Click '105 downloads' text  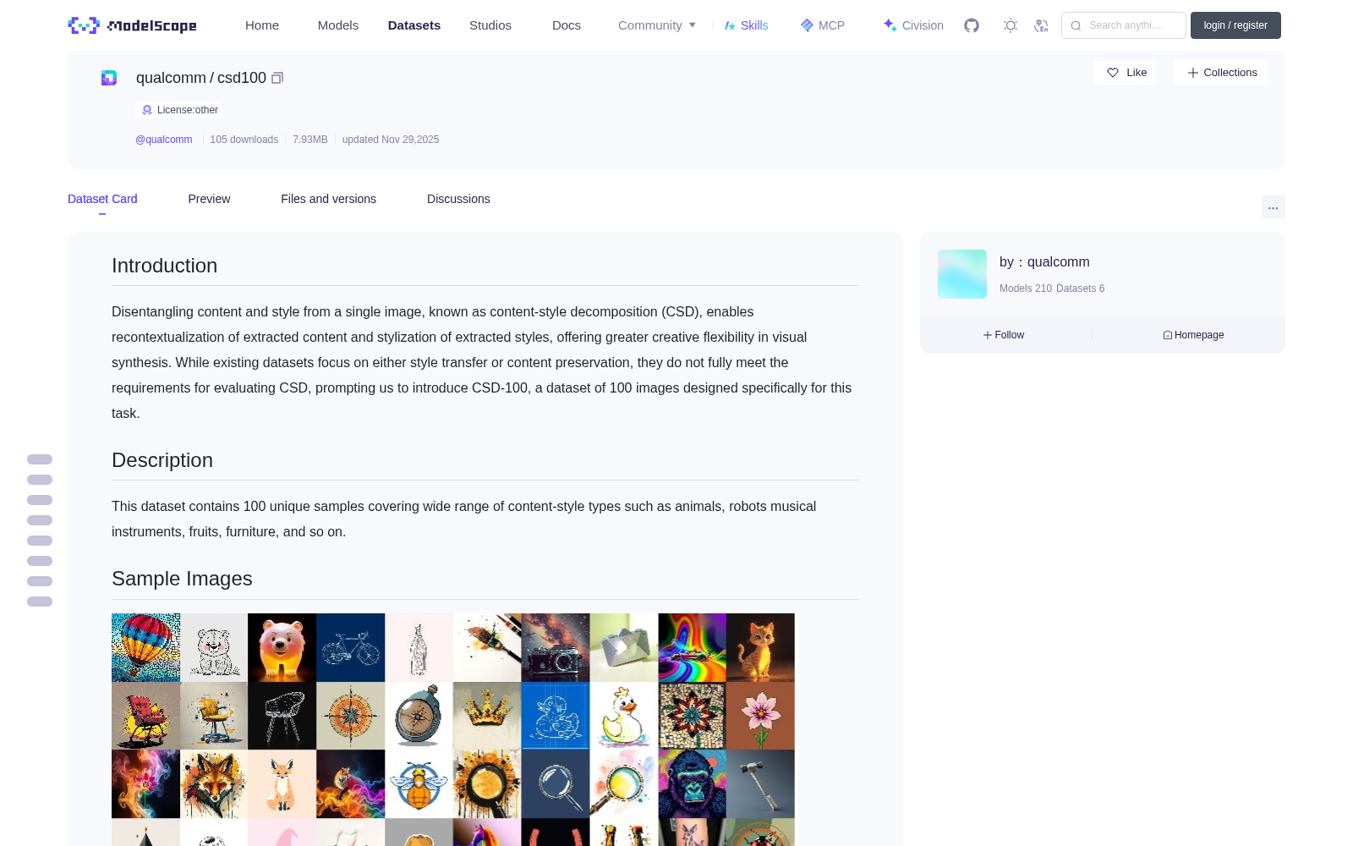(244, 140)
